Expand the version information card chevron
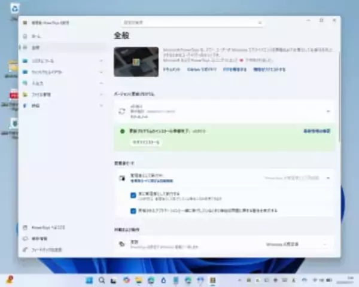 [328, 111]
